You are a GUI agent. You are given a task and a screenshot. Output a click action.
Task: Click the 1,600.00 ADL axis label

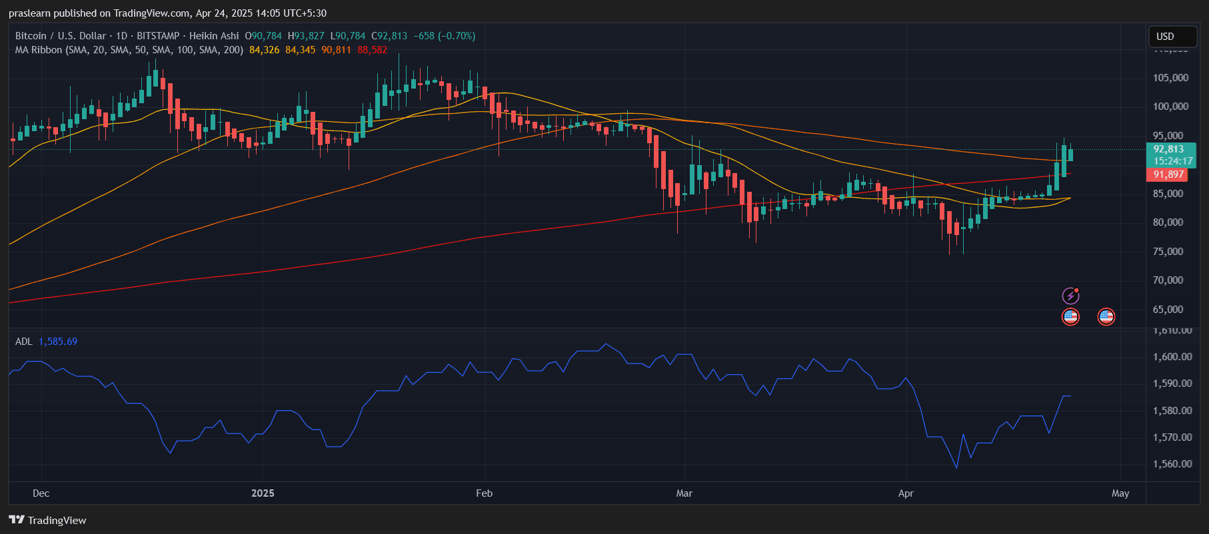pos(1172,357)
